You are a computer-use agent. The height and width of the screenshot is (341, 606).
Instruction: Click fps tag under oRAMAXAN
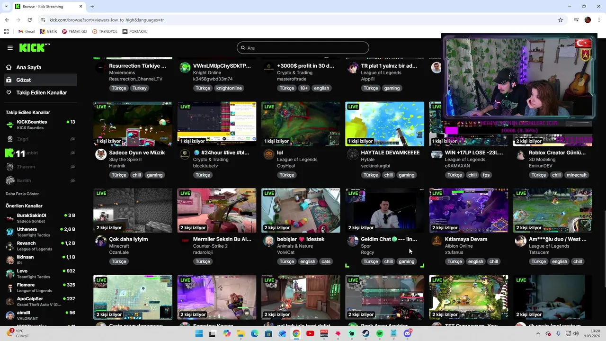486,175
